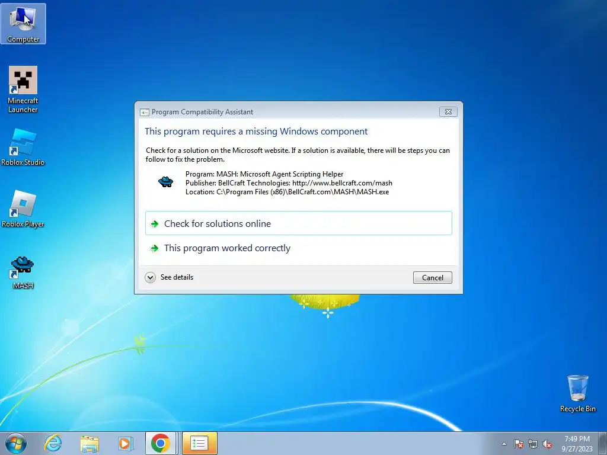This screenshot has height=455, width=607.
Task: Switch to Google Chrome in the taskbar
Action: (161, 443)
